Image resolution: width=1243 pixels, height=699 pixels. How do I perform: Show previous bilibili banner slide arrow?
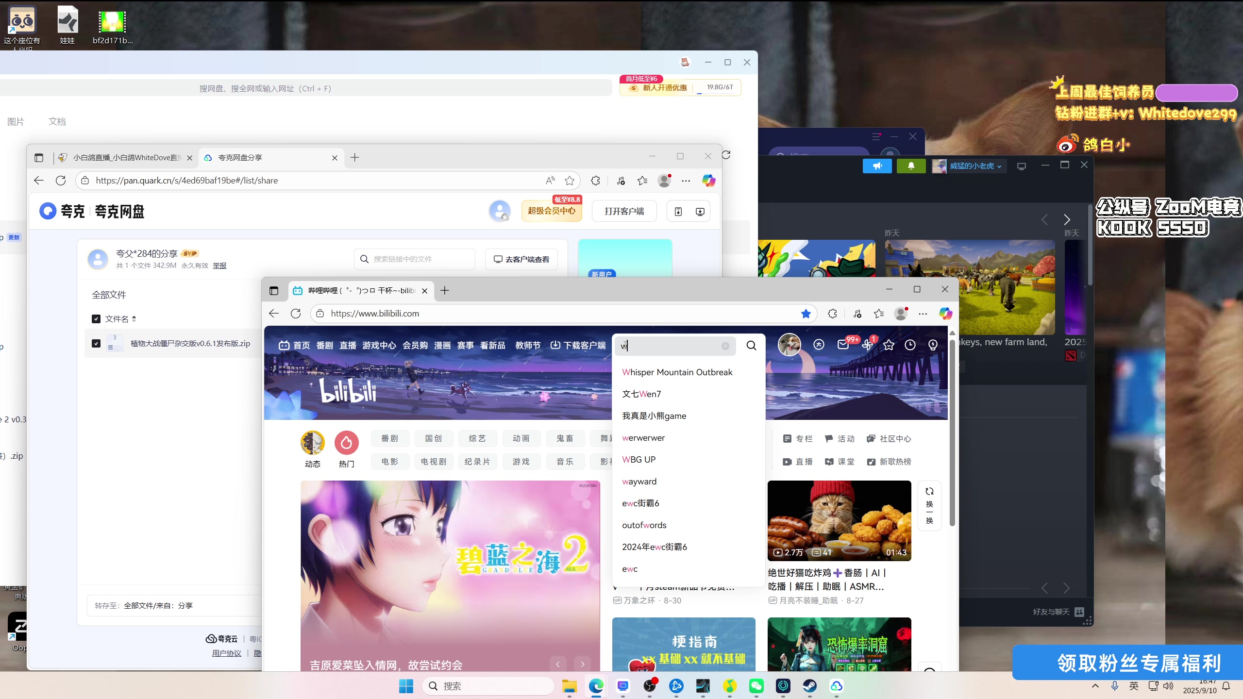click(x=558, y=664)
